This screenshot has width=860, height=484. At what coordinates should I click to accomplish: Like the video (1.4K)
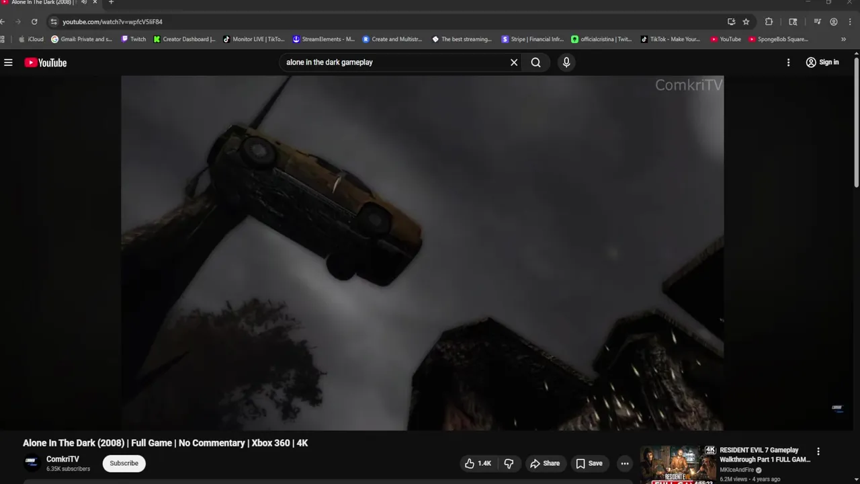tap(478, 463)
